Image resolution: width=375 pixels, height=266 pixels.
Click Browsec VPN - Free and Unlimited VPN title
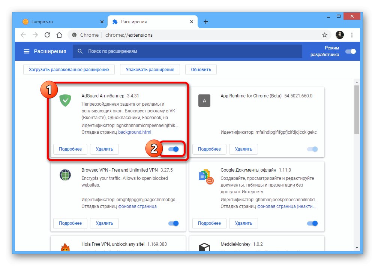pos(120,170)
